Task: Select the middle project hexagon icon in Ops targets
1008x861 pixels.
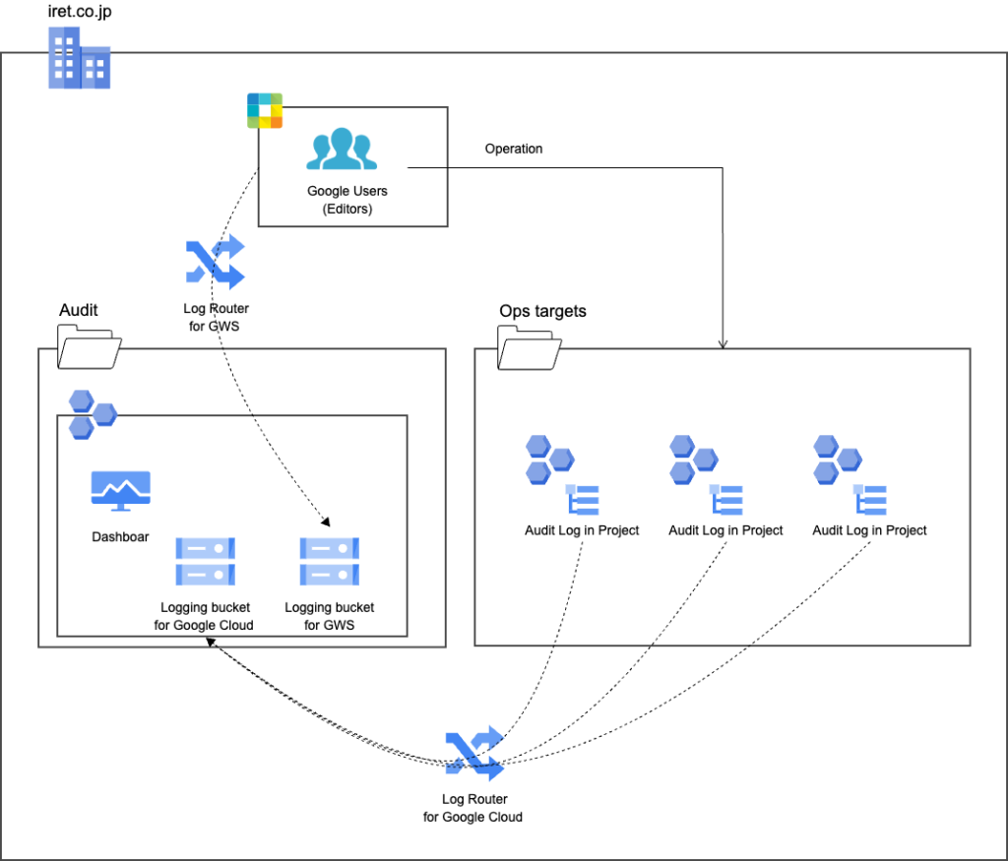Action: click(692, 460)
